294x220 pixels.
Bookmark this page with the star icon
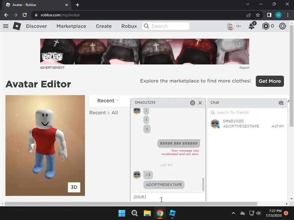point(258,15)
